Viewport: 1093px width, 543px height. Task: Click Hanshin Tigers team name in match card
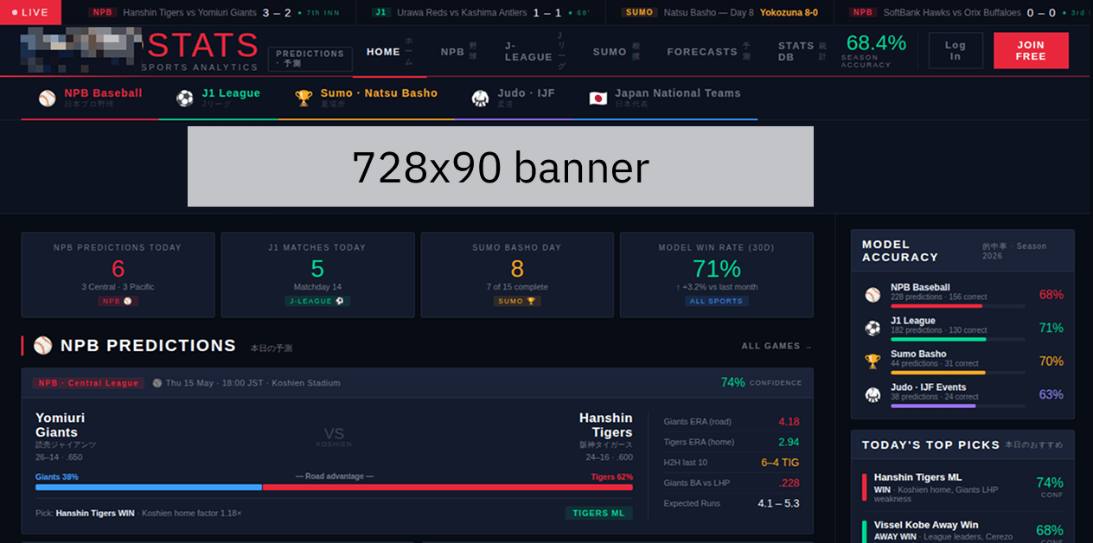pyautogui.click(x=606, y=425)
